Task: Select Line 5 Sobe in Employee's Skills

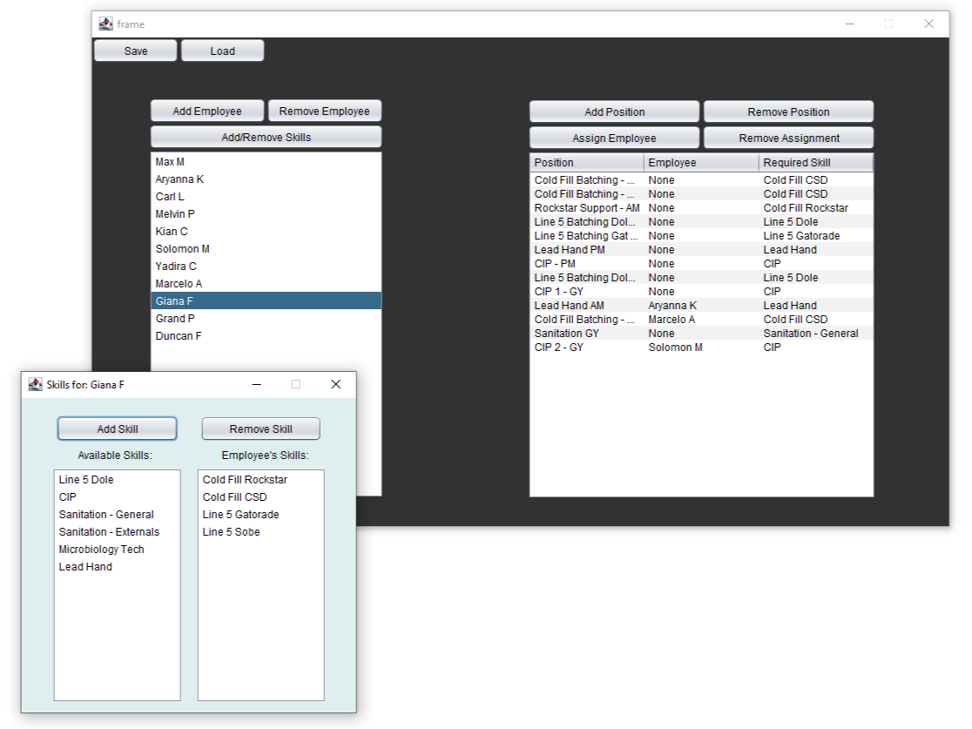Action: [231, 532]
